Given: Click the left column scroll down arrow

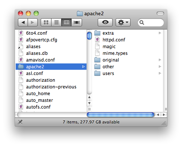Looking at the screenshot, I should (x=89, y=103).
